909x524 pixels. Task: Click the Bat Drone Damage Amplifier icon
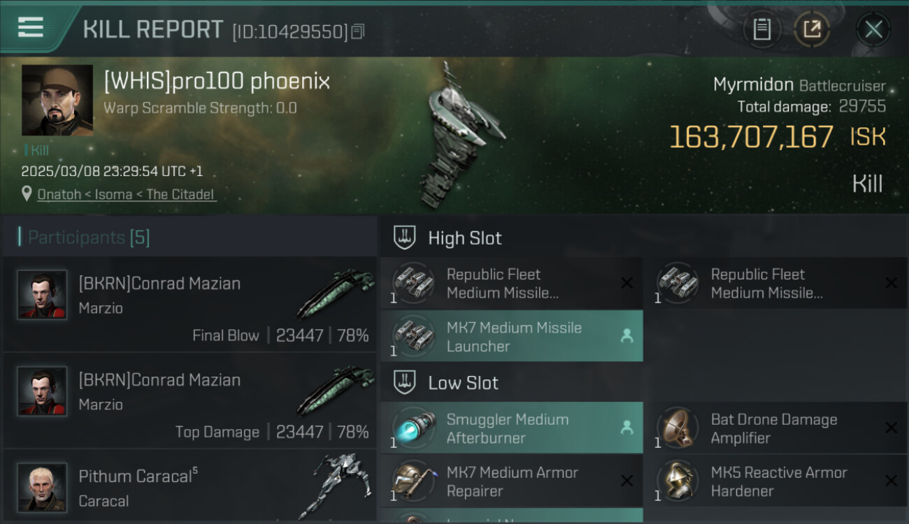pos(676,428)
